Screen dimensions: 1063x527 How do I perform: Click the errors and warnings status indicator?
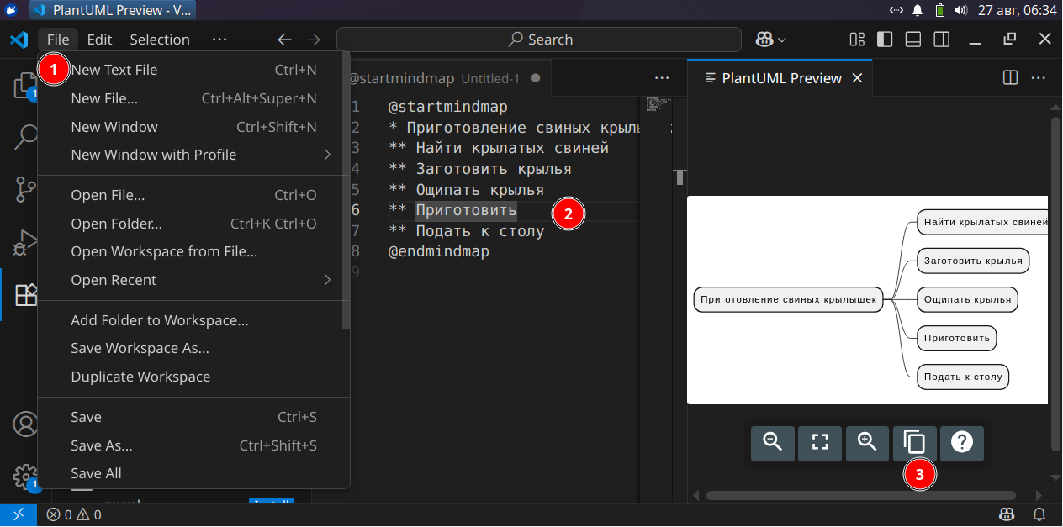click(x=74, y=514)
